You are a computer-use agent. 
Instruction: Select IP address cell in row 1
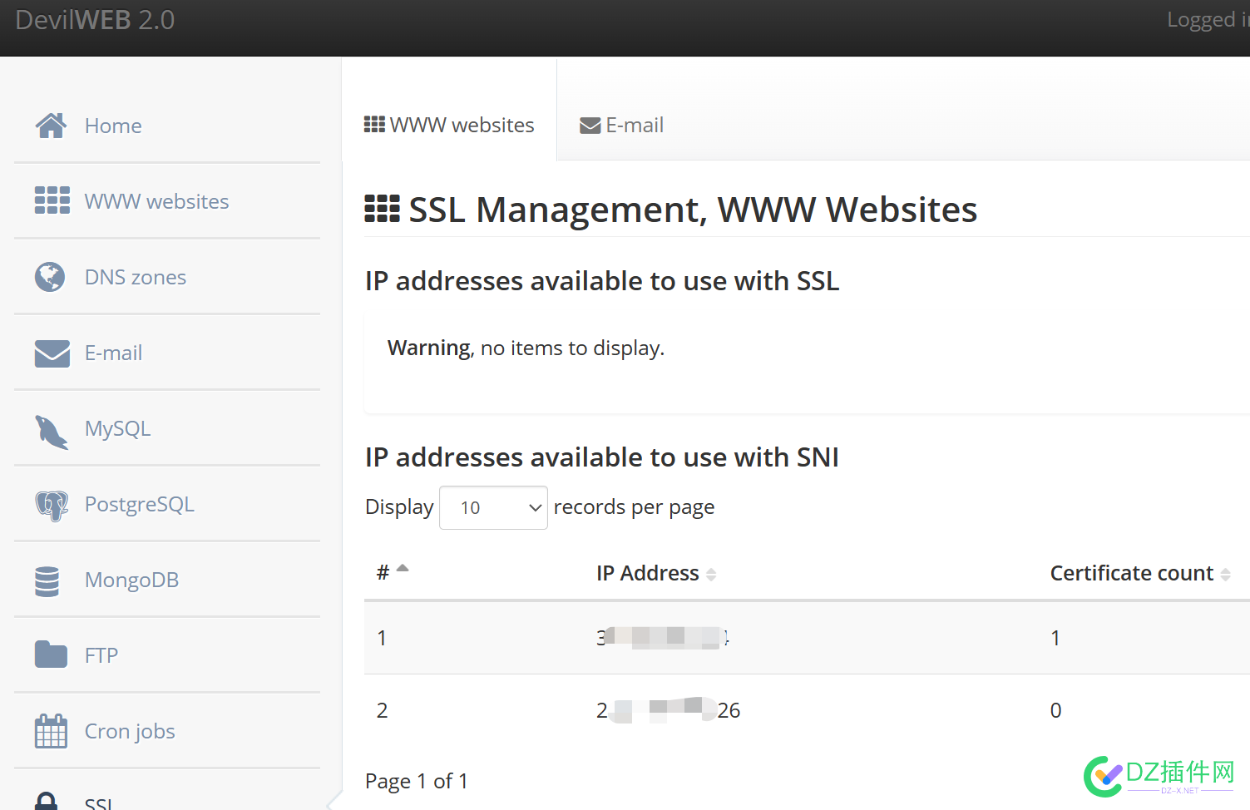pos(663,638)
